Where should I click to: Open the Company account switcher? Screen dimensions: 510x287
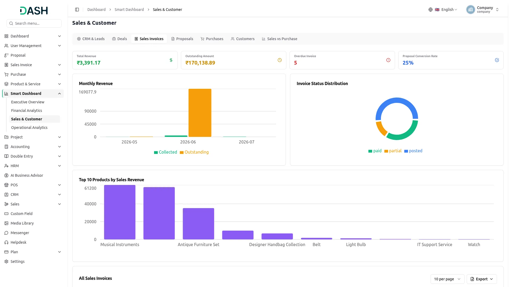(x=483, y=10)
